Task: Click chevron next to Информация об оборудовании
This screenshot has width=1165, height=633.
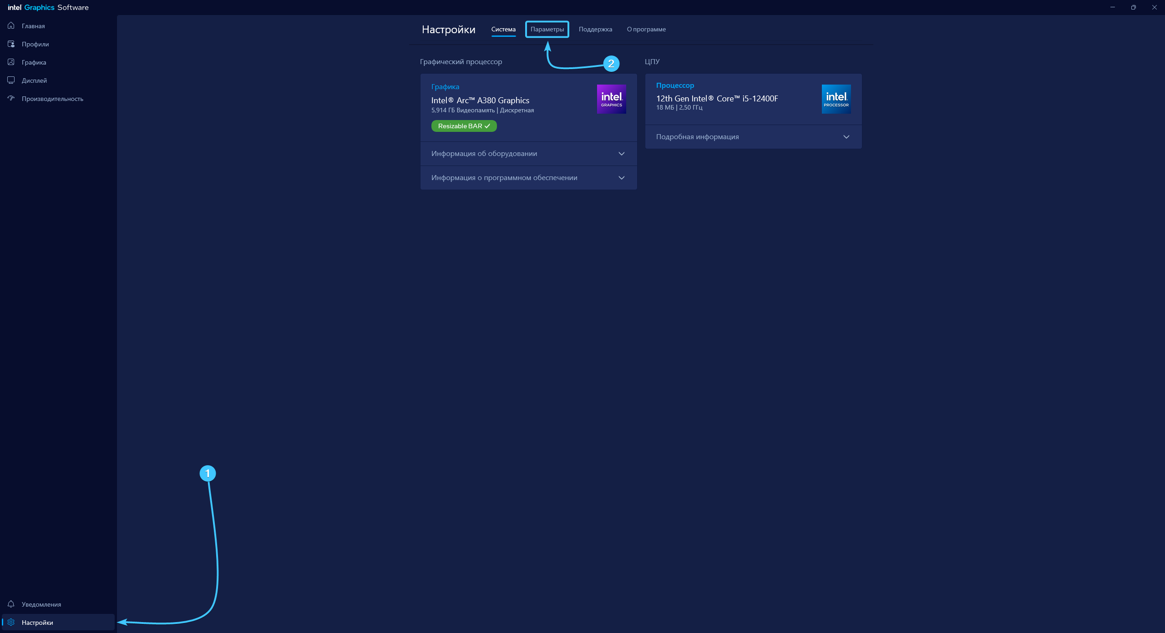Action: (622, 154)
